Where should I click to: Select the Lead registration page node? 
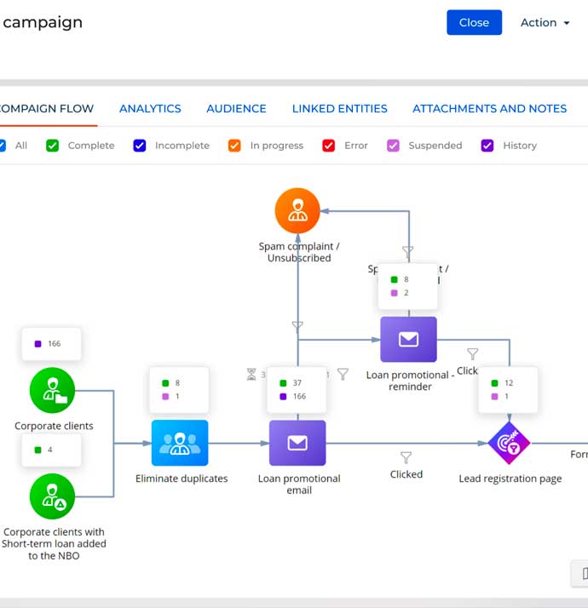510,443
